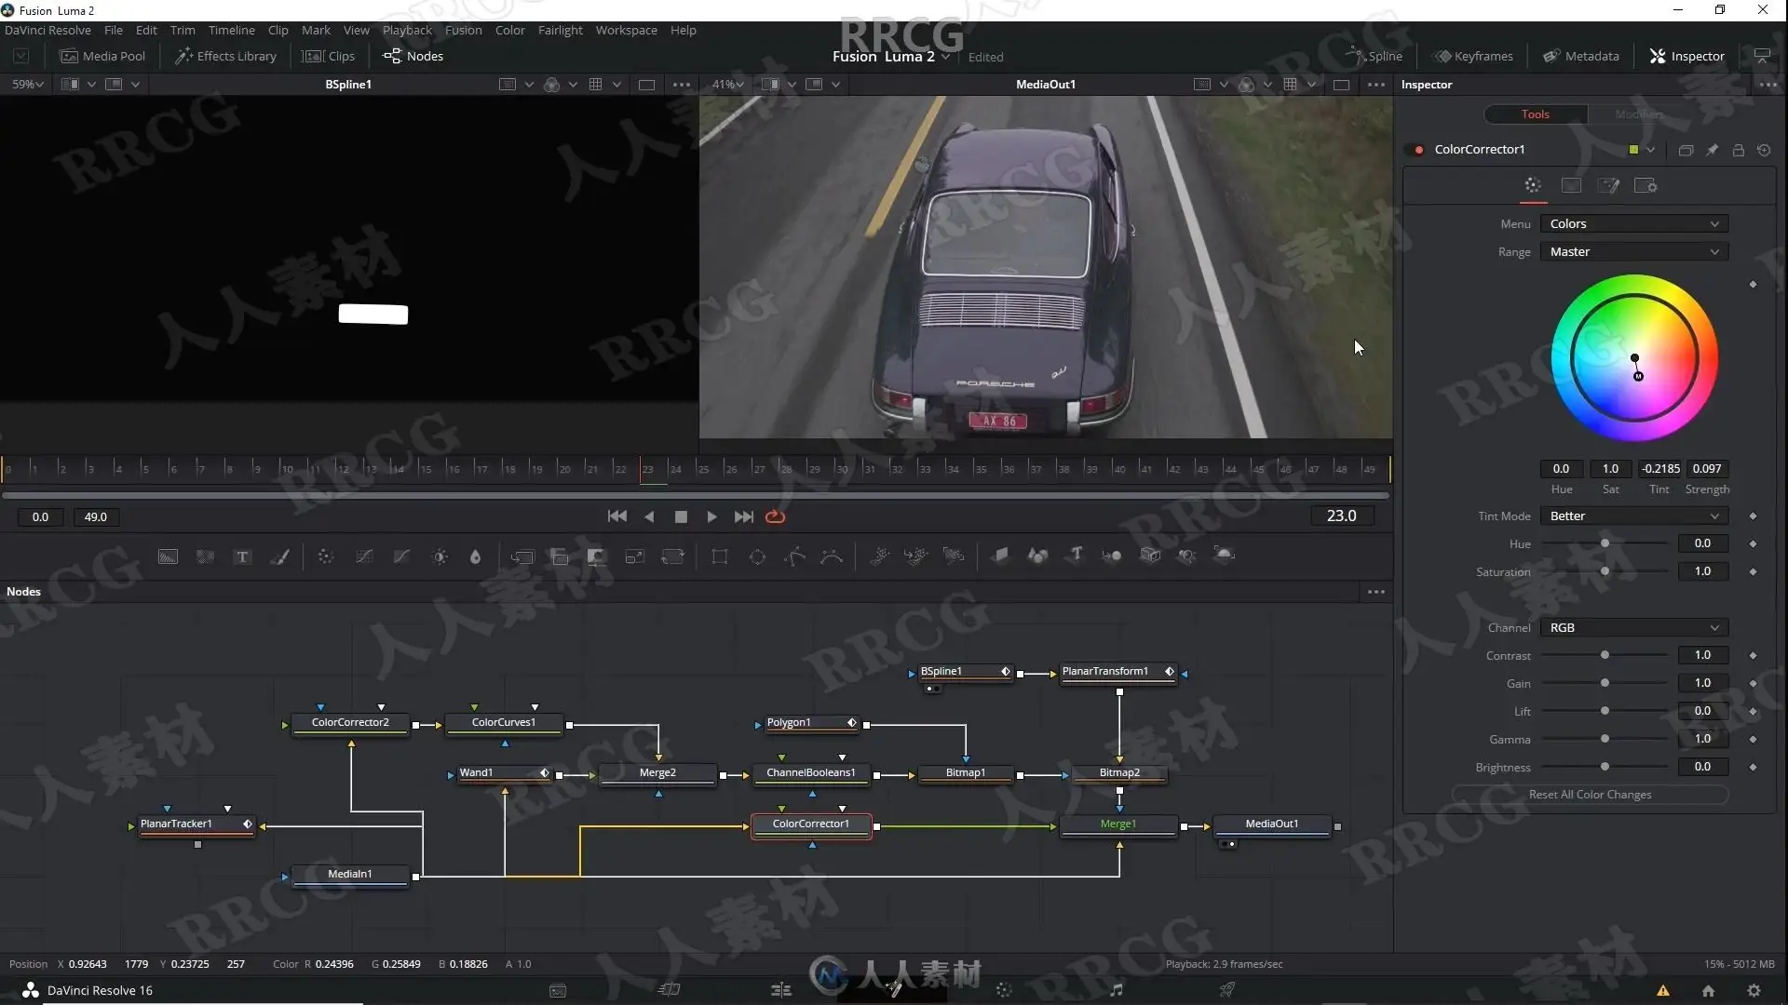Toggle the Inspector panel button

(x=1687, y=56)
